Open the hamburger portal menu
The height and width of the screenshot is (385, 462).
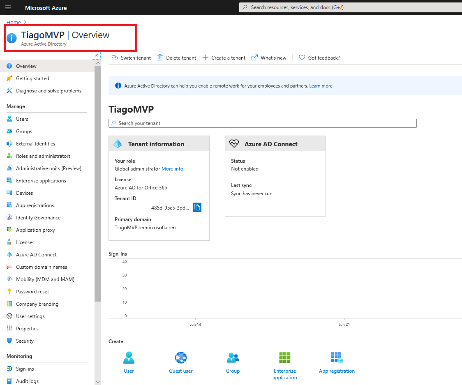(8, 7)
